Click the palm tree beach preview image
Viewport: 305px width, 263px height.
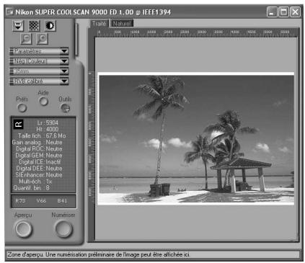[196, 139]
